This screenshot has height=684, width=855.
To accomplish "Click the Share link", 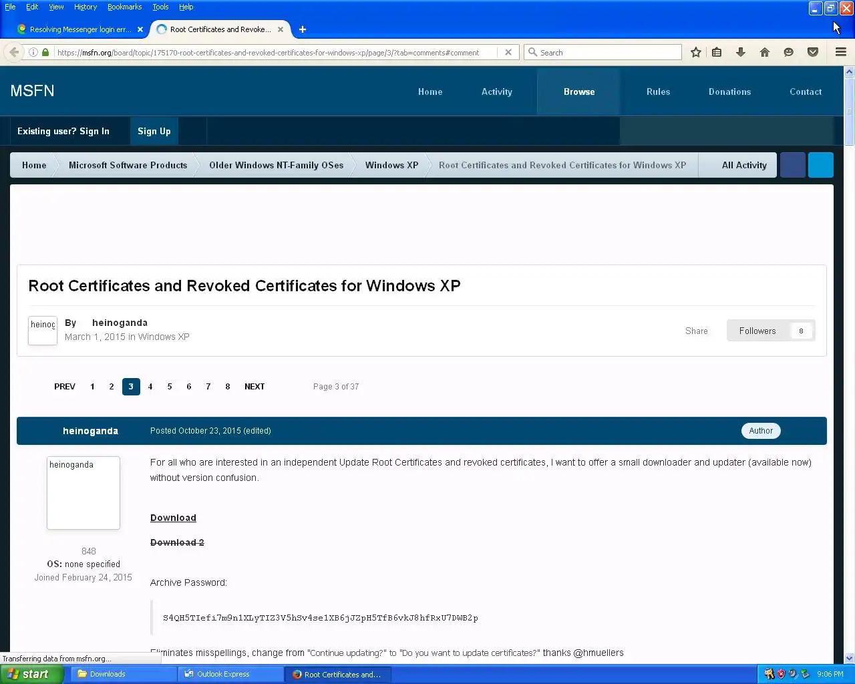I will pyautogui.click(x=696, y=331).
